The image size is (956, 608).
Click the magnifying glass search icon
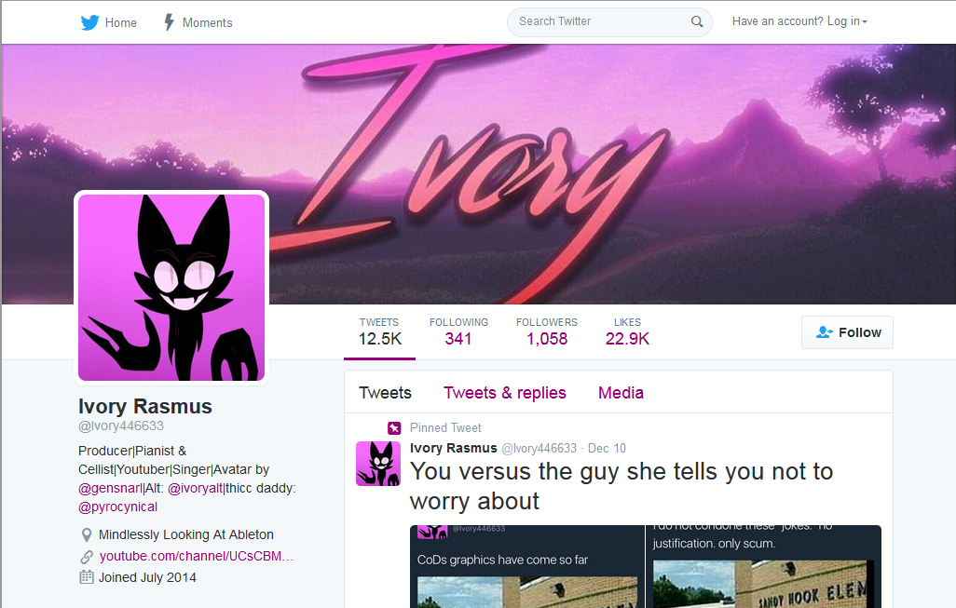click(x=697, y=22)
